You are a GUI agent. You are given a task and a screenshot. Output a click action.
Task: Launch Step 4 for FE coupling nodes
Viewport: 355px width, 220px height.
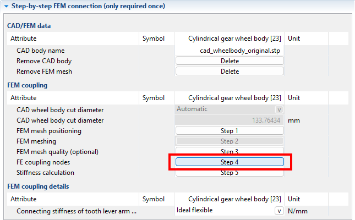tap(229, 162)
